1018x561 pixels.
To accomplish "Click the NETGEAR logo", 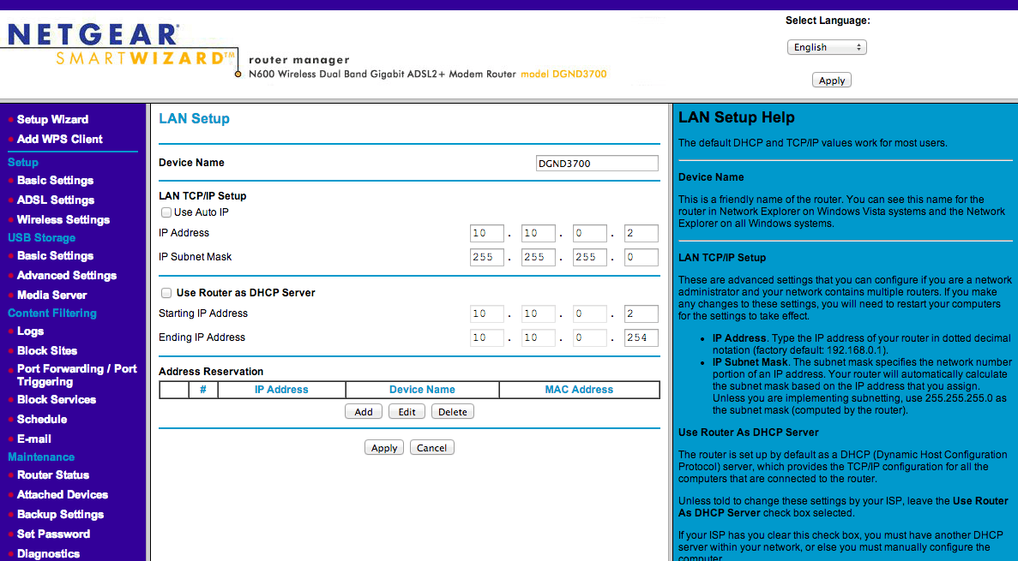I will tap(93, 33).
